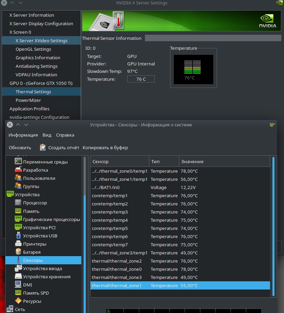Select the ../../thermal_zone3/temp1 row
Screen dimensions: 284x313
(x=180, y=253)
